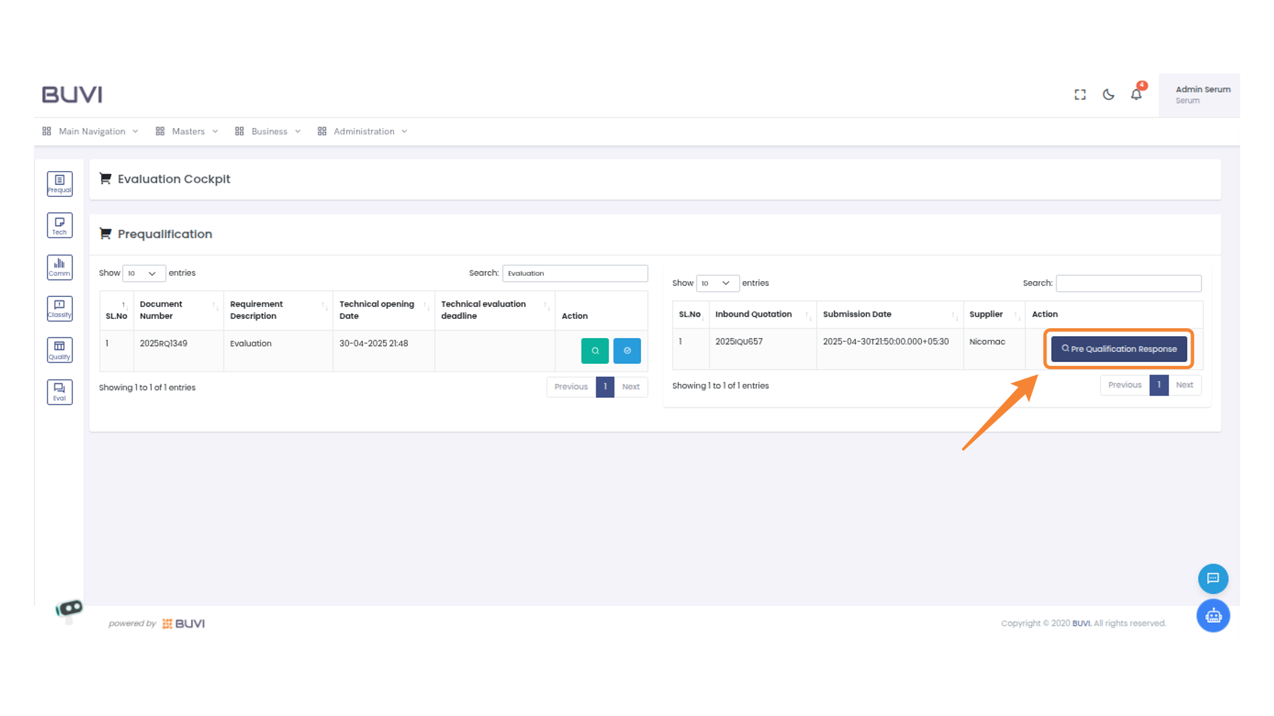1274x716 pixels.
Task: Open the Business menu
Action: 269,131
